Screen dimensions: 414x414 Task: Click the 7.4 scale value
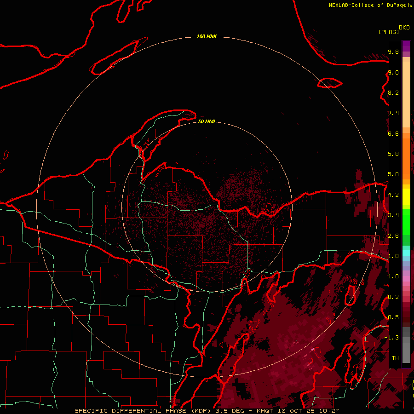[393, 113]
